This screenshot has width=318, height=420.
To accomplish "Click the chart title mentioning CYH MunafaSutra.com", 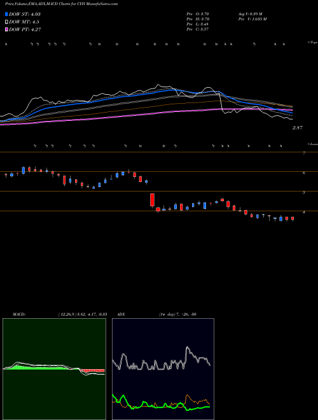I will tap(61, 4).
